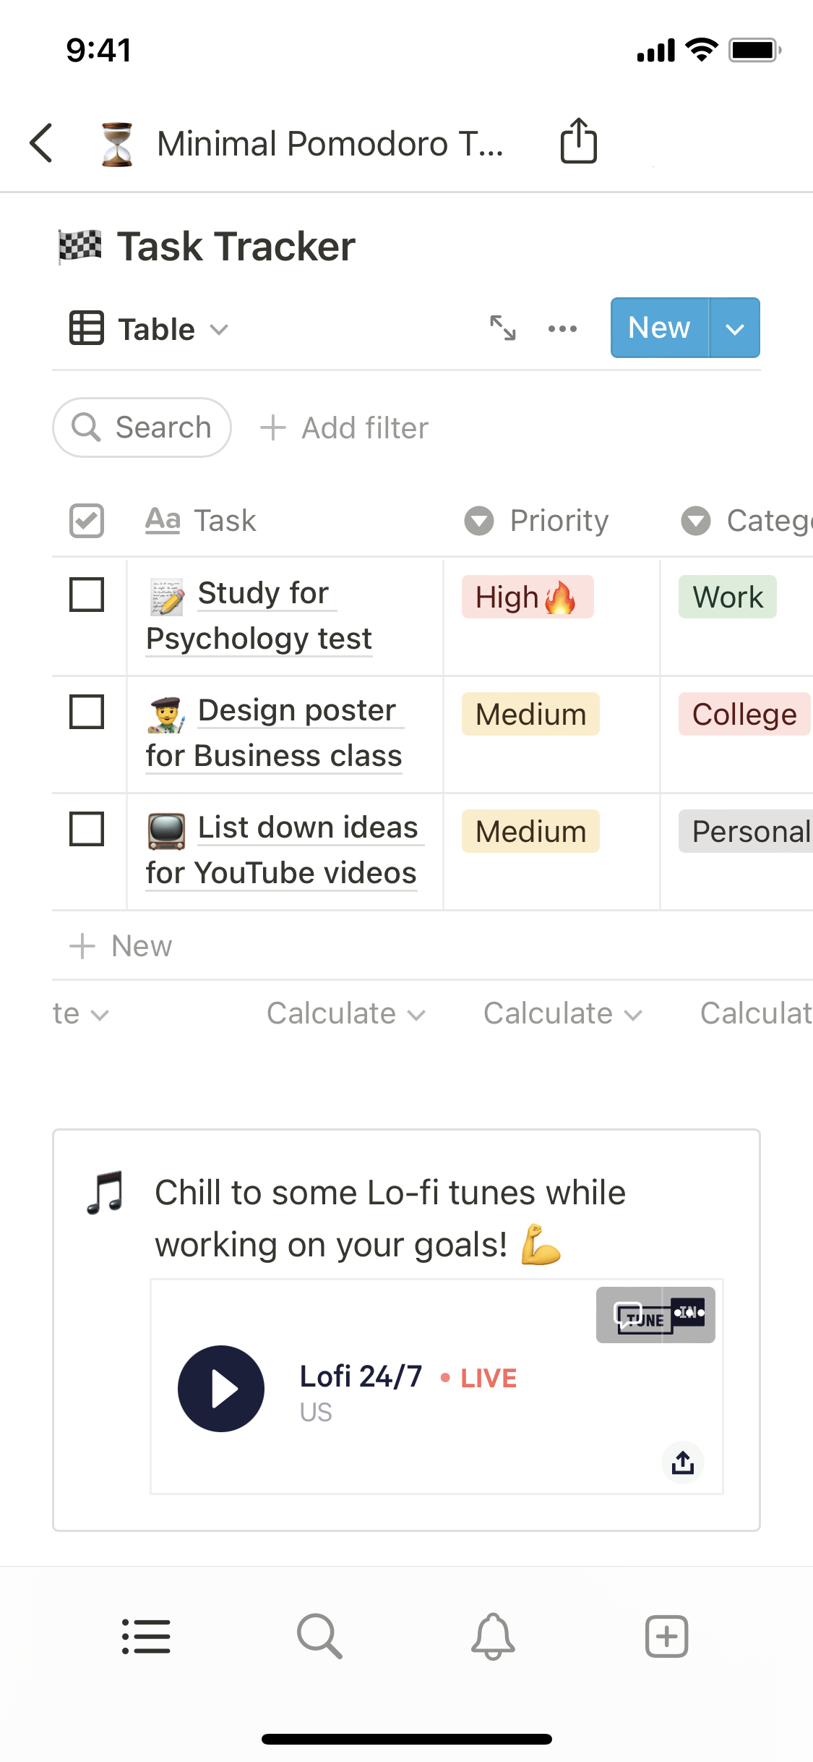Tap the share icon in the header

[x=579, y=141]
